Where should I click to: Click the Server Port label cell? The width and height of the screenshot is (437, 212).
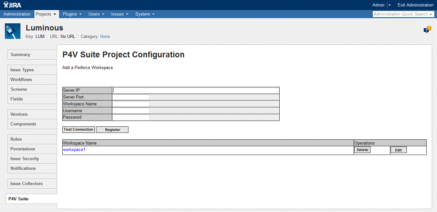(87, 97)
